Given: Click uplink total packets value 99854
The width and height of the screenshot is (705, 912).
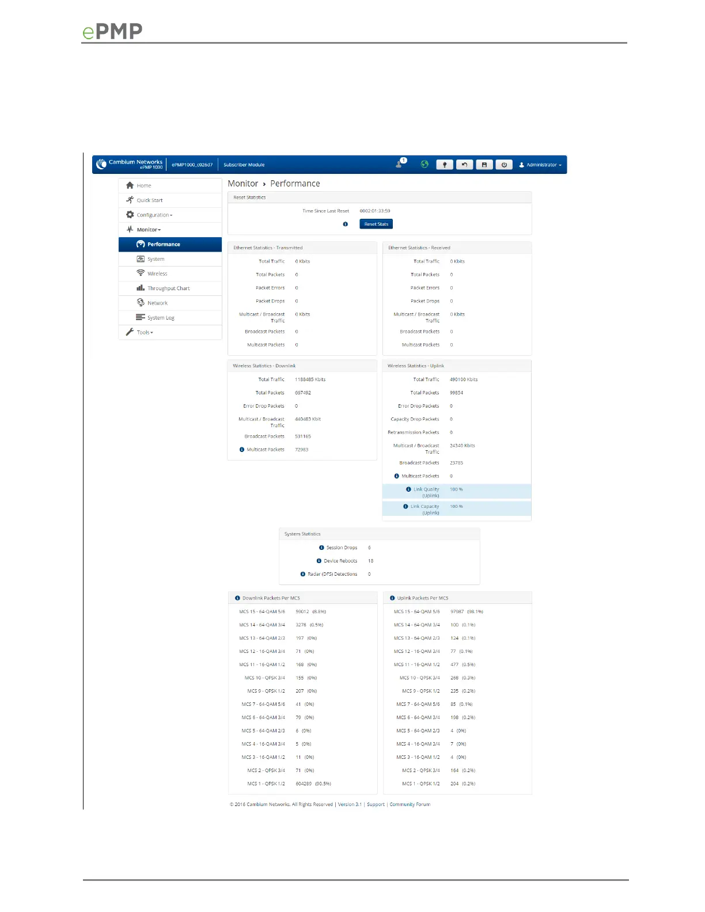Looking at the screenshot, I should point(457,393).
